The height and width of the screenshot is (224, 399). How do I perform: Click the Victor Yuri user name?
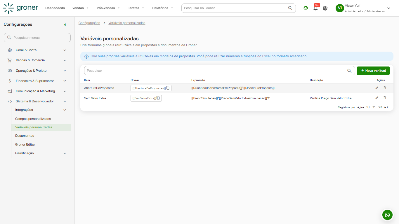pos(353,6)
